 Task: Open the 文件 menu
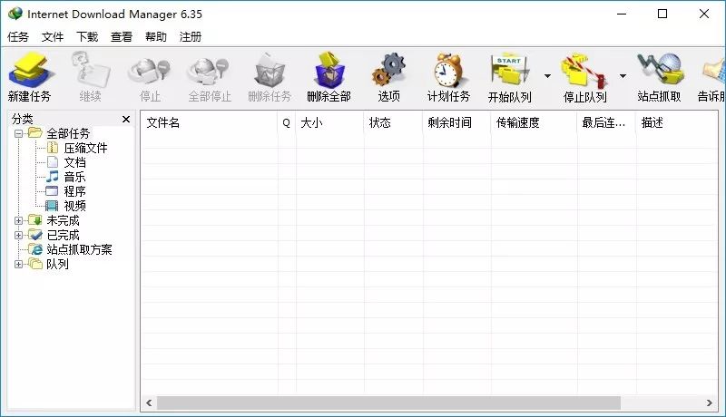pos(53,36)
